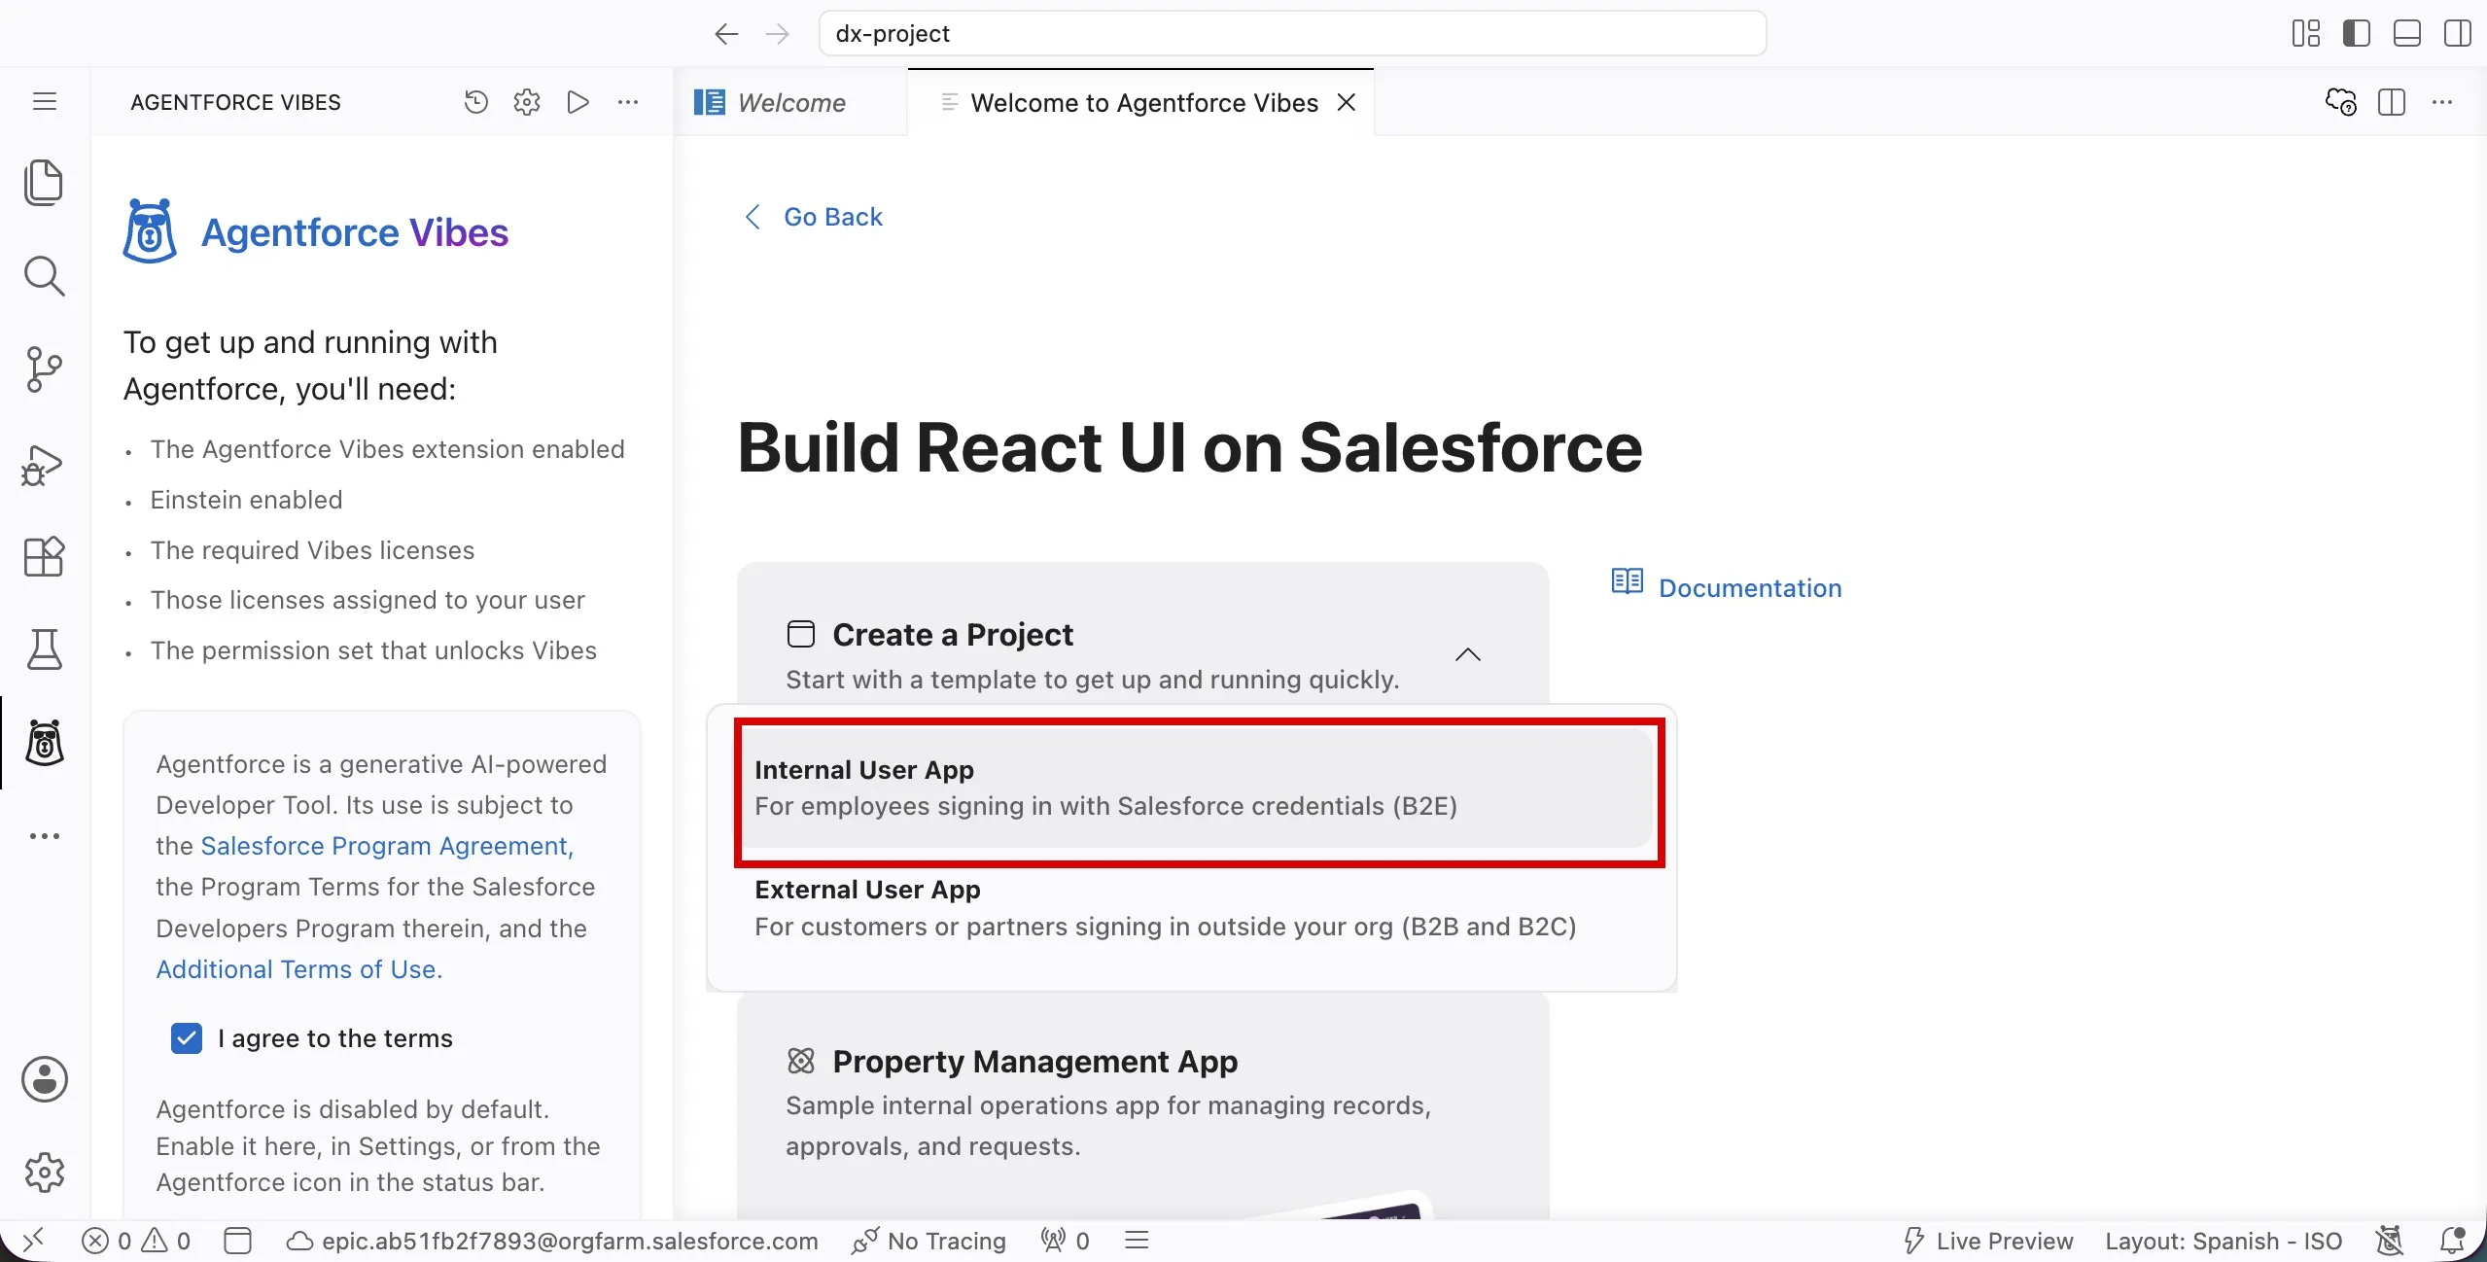Image resolution: width=2487 pixels, height=1262 pixels.
Task: Open notifications bell in status bar
Action: [2453, 1241]
